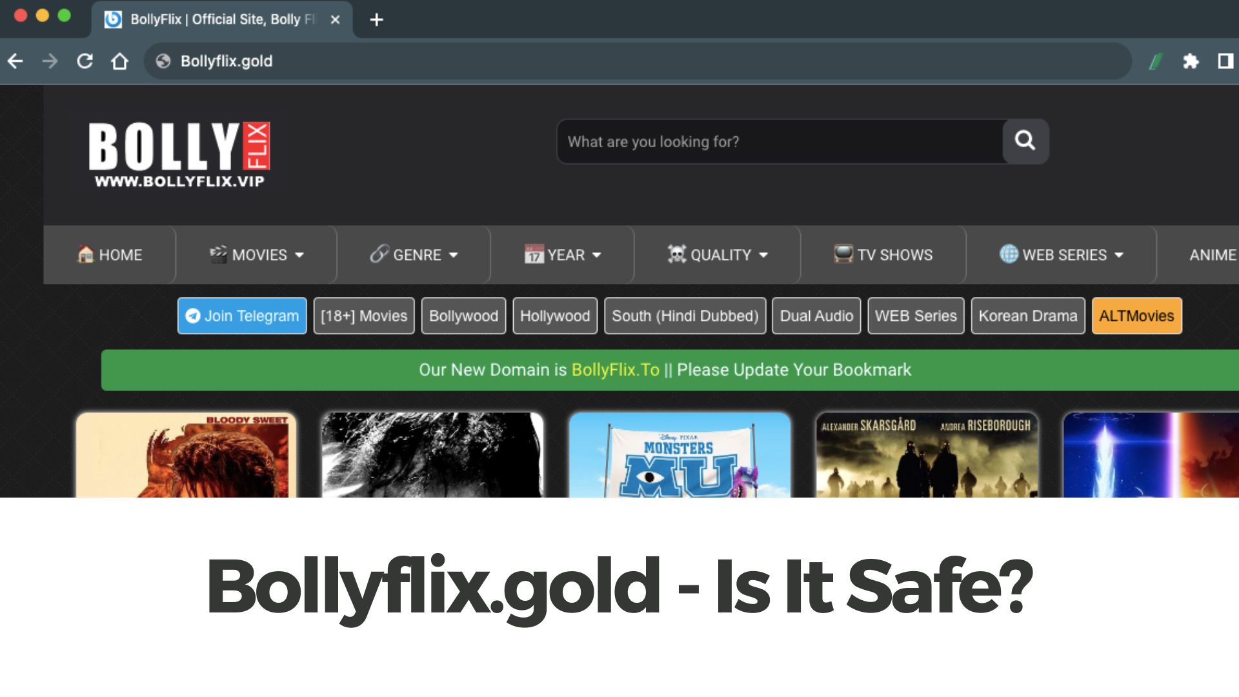Click the skull icon beside QUALITY
1239x697 pixels.
click(676, 254)
